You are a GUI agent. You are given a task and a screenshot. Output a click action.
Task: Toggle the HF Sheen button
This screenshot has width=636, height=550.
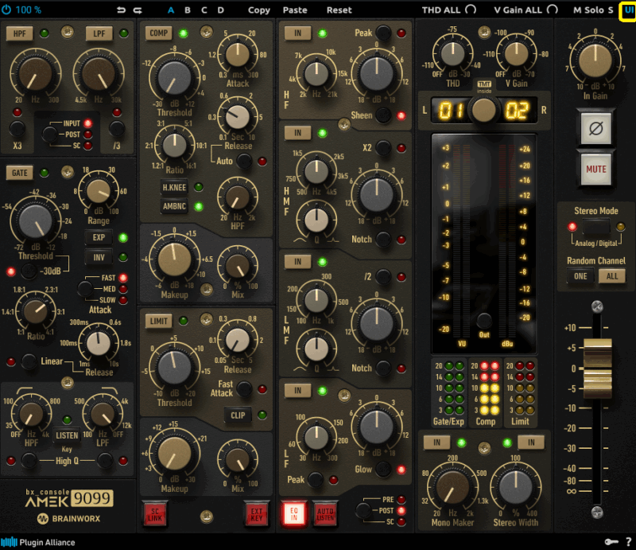click(383, 115)
